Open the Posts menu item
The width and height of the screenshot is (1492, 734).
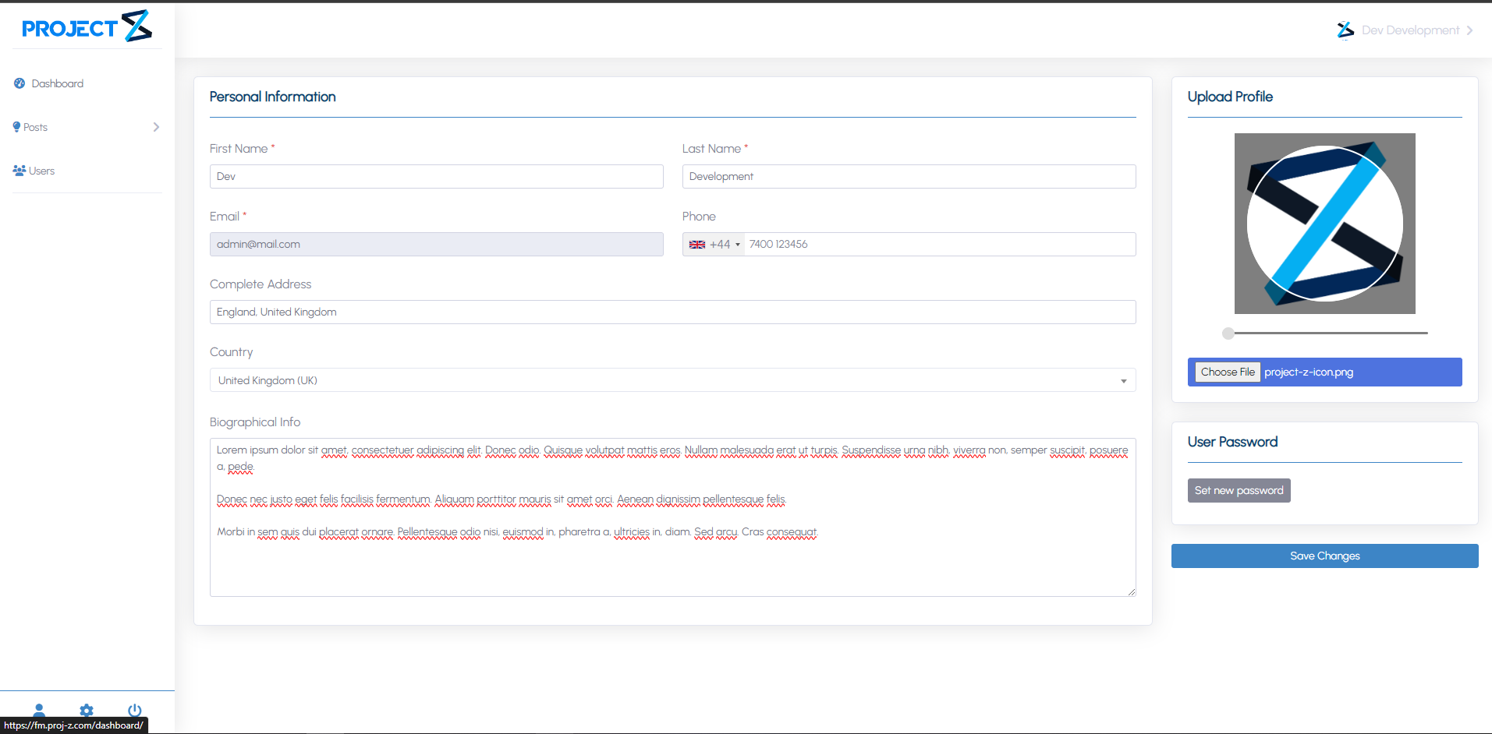(35, 127)
